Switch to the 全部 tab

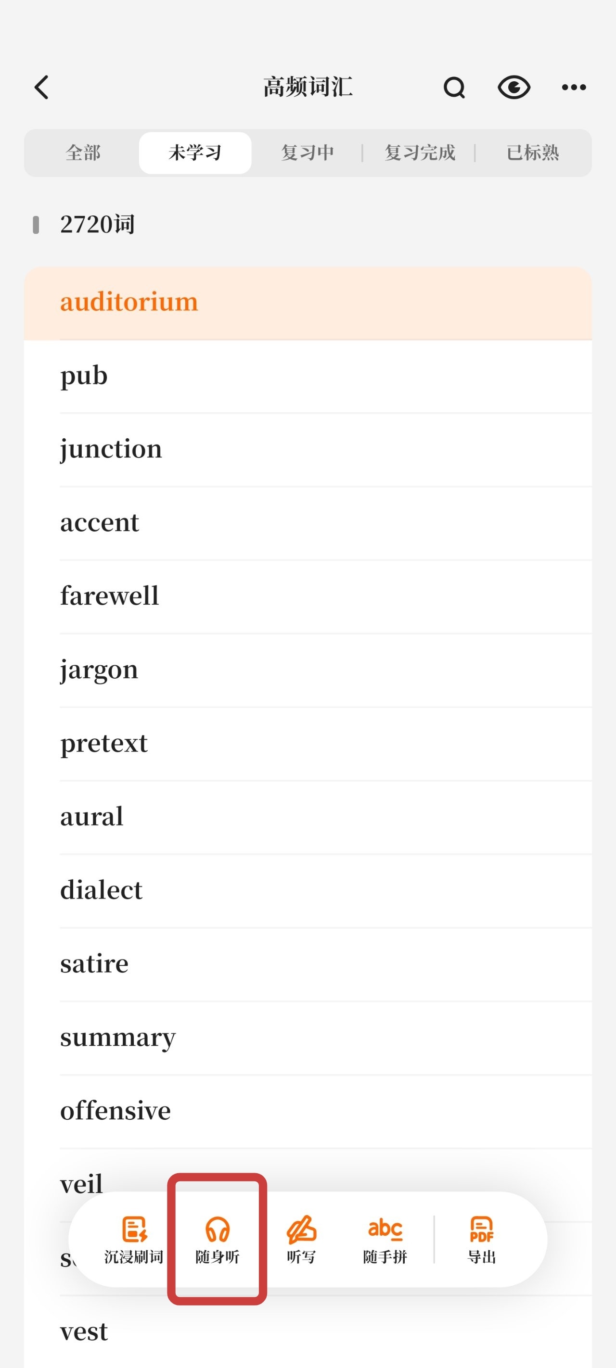(x=83, y=153)
